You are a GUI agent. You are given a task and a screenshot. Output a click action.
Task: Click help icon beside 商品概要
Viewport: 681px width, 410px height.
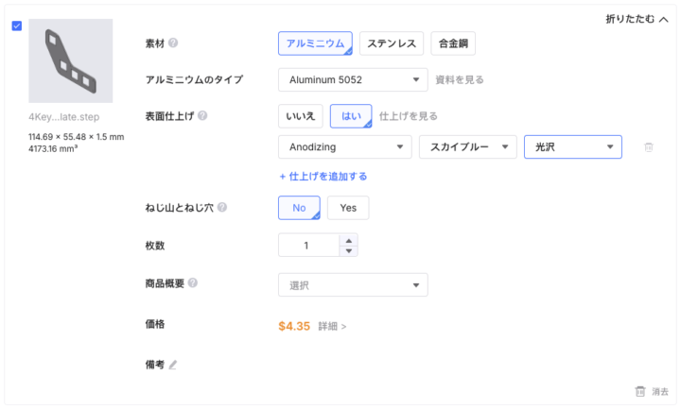(x=193, y=283)
